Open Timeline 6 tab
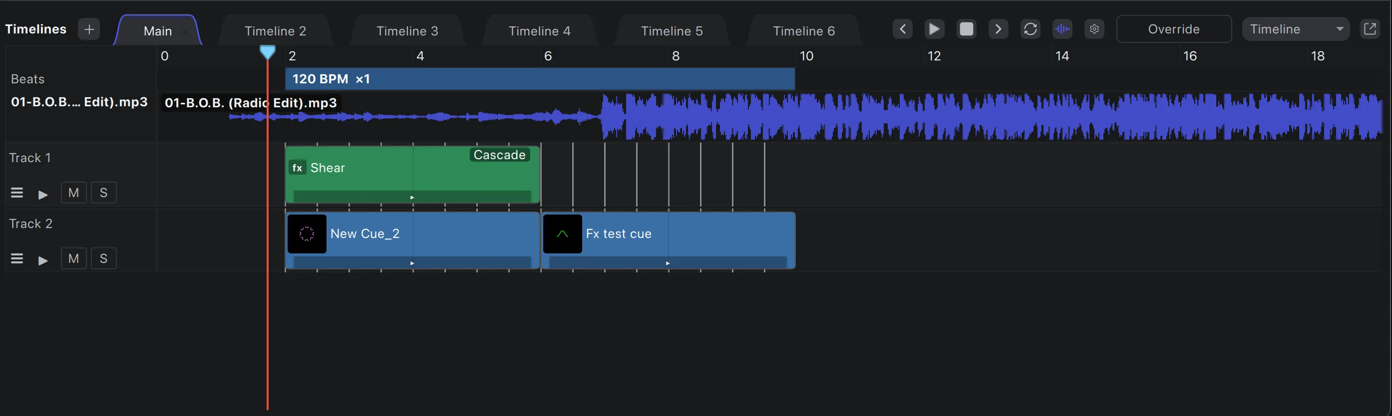 (x=803, y=31)
